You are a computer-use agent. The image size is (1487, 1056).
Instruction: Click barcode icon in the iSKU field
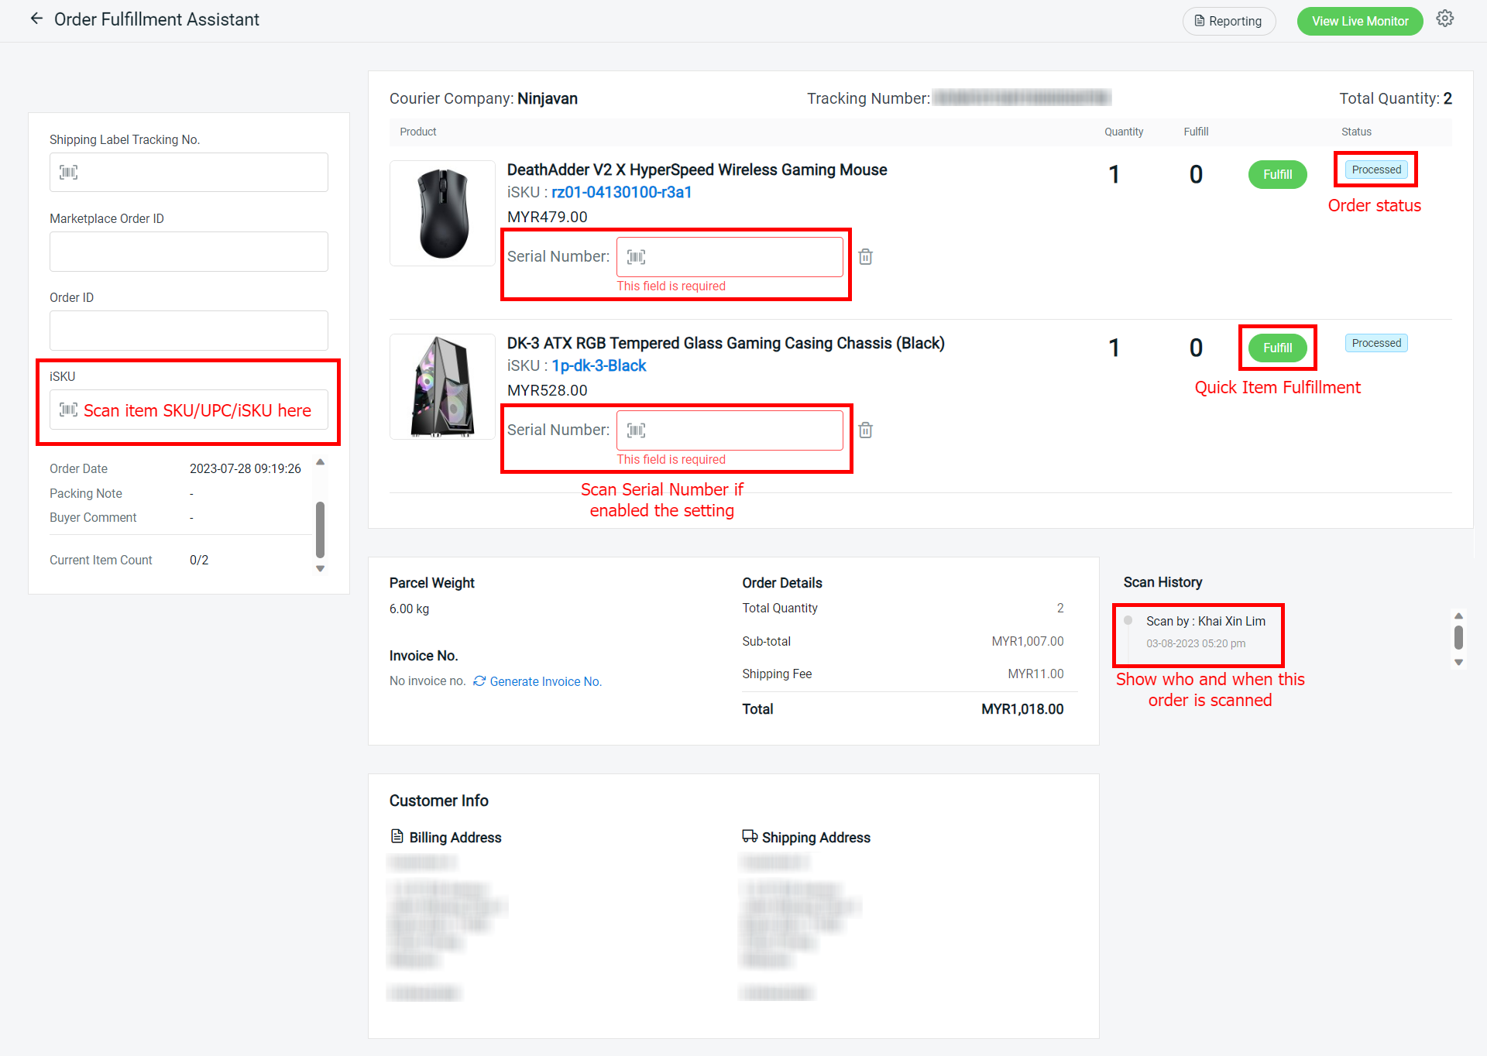coord(69,410)
